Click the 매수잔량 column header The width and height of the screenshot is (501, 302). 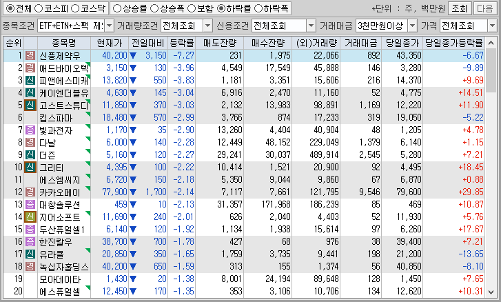coord(267,43)
